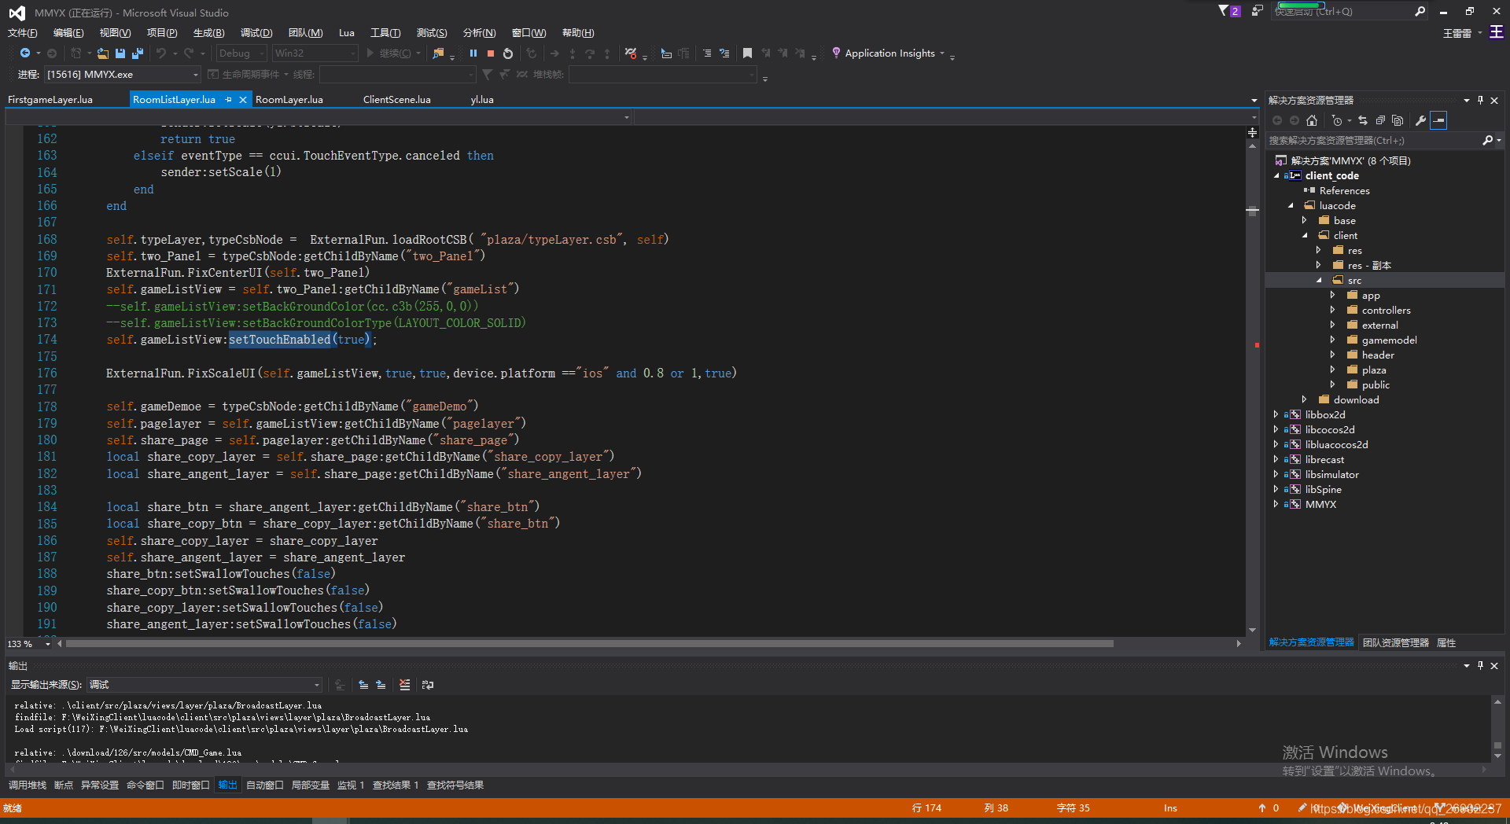The width and height of the screenshot is (1510, 824).
Task: Click Step Over debug arrow
Action: pos(589,53)
